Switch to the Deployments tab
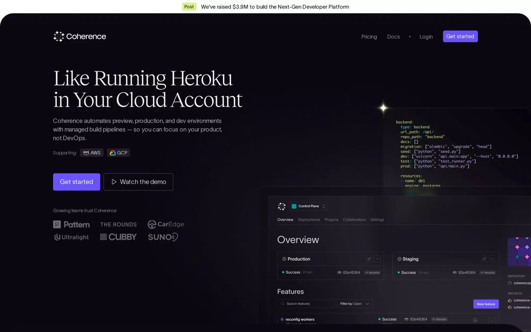Image resolution: width=531 pixels, height=332 pixels. pyautogui.click(x=309, y=220)
